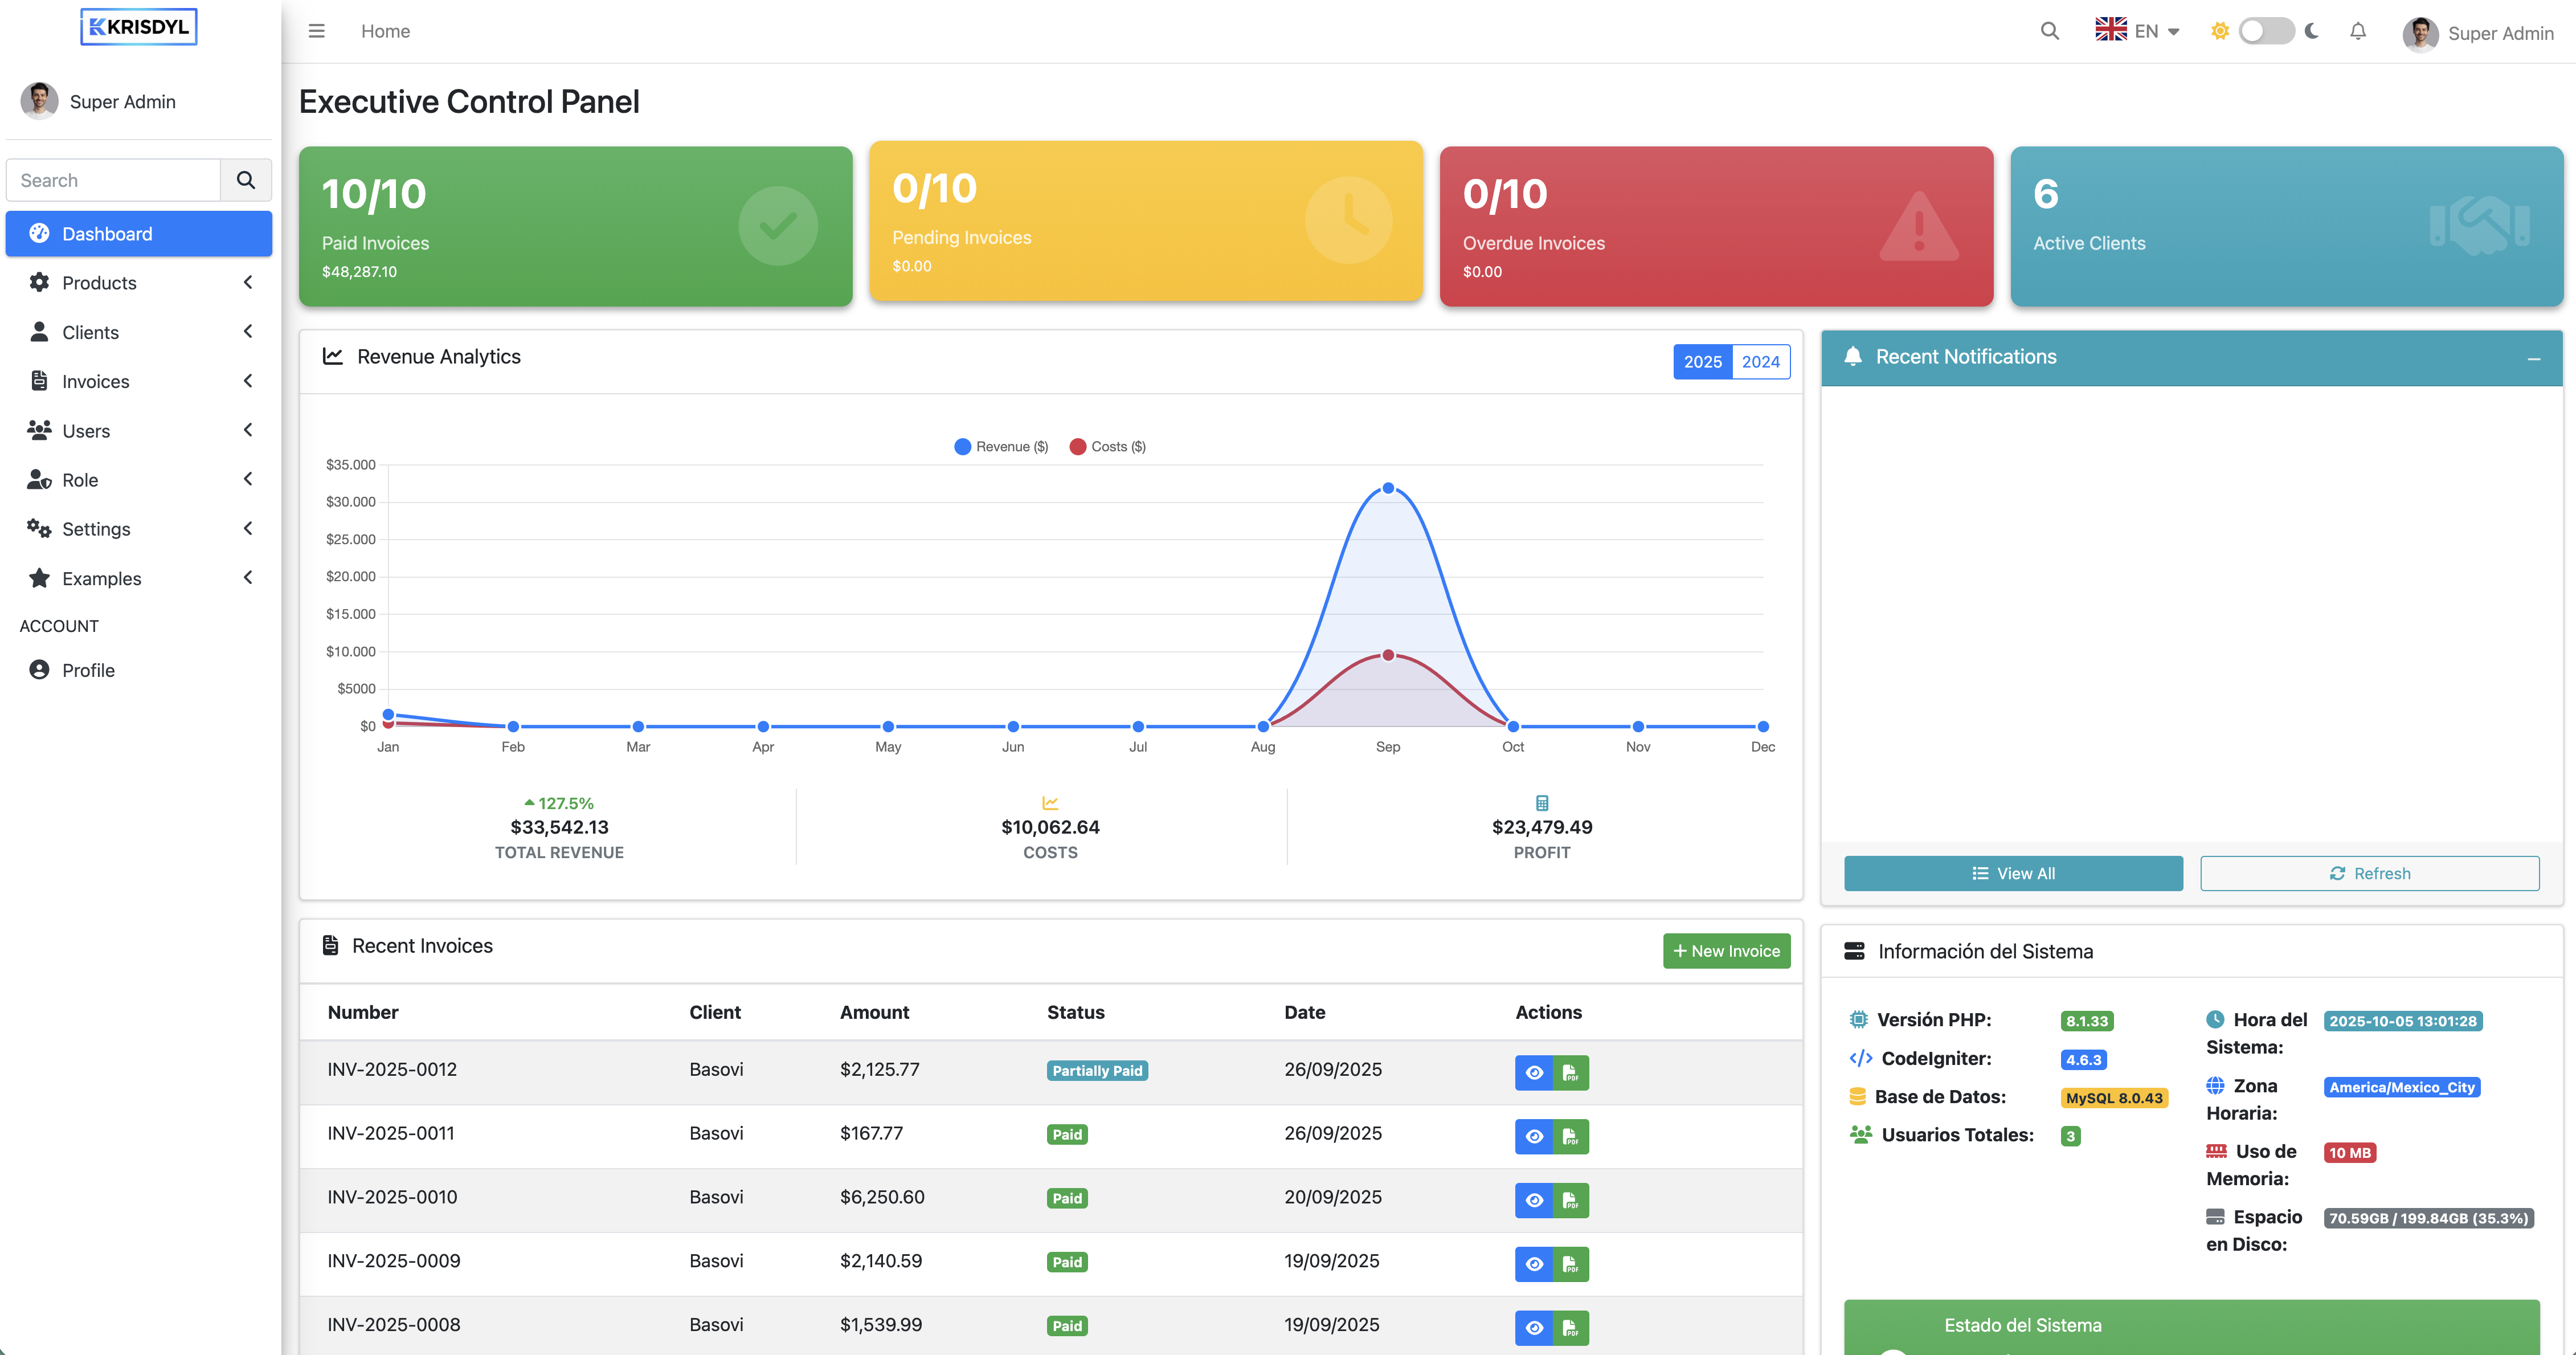Open the top navbar search icon
This screenshot has height=1355, width=2576.
tap(2049, 31)
